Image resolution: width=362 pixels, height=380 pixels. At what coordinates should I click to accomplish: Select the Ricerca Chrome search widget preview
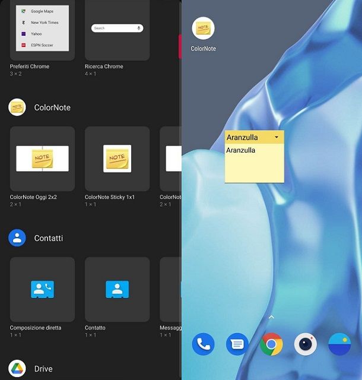[x=118, y=30]
